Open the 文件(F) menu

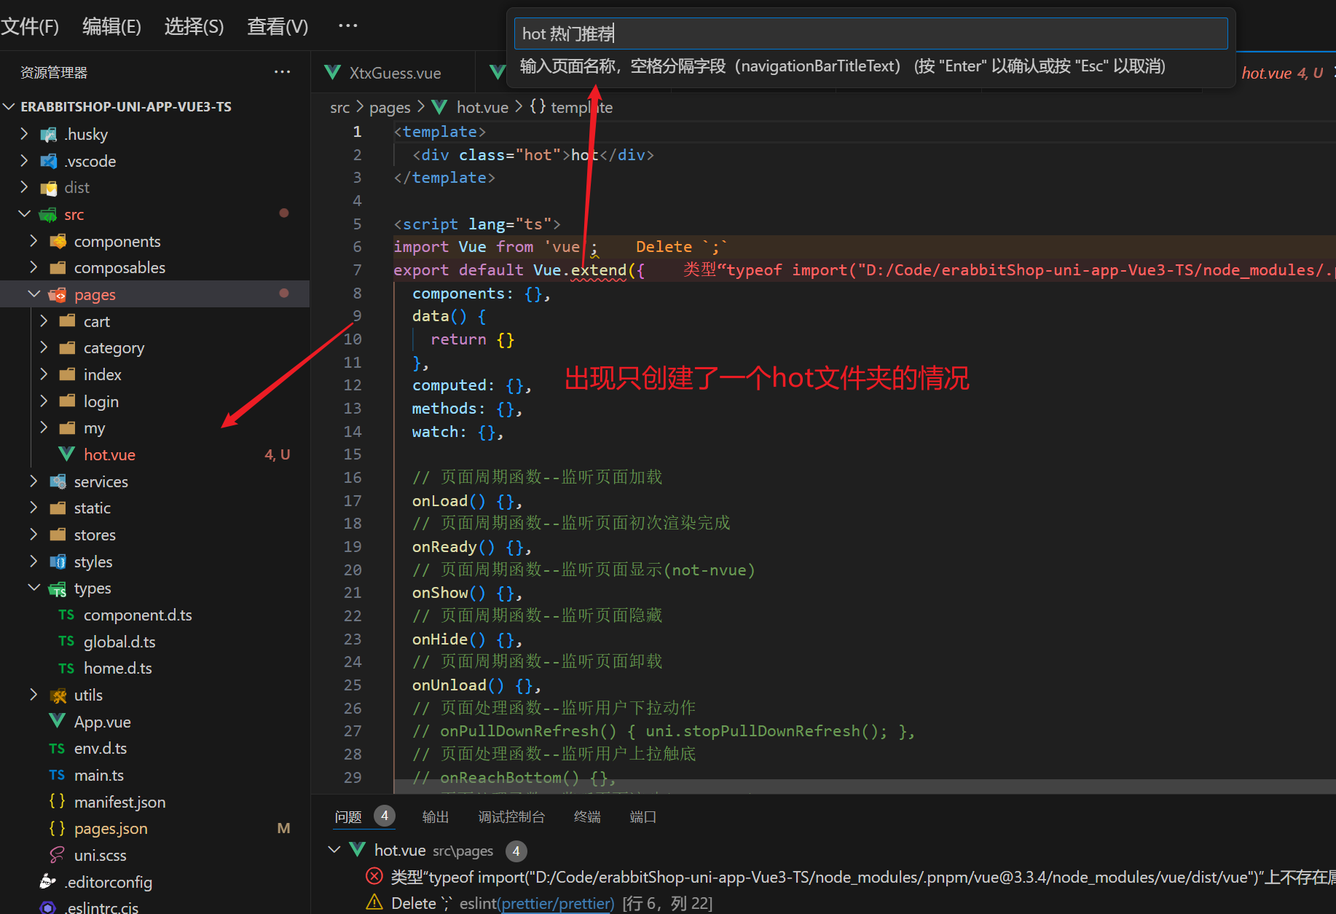[30, 26]
